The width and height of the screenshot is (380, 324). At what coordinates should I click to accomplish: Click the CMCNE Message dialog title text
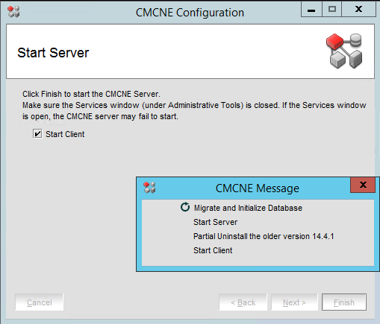click(258, 188)
